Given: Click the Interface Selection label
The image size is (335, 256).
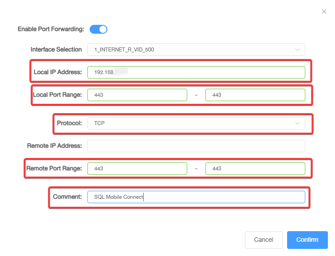Looking at the screenshot, I should coord(56,50).
